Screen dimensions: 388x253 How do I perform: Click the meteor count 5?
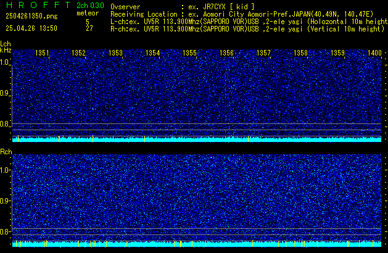click(88, 22)
